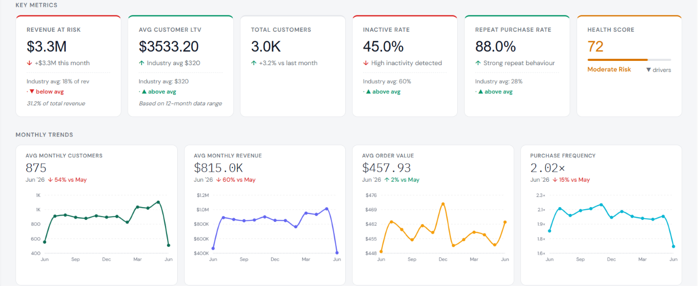
Task: Click above avg indicator in Repeat Purchase Rate card
Action: click(x=495, y=92)
